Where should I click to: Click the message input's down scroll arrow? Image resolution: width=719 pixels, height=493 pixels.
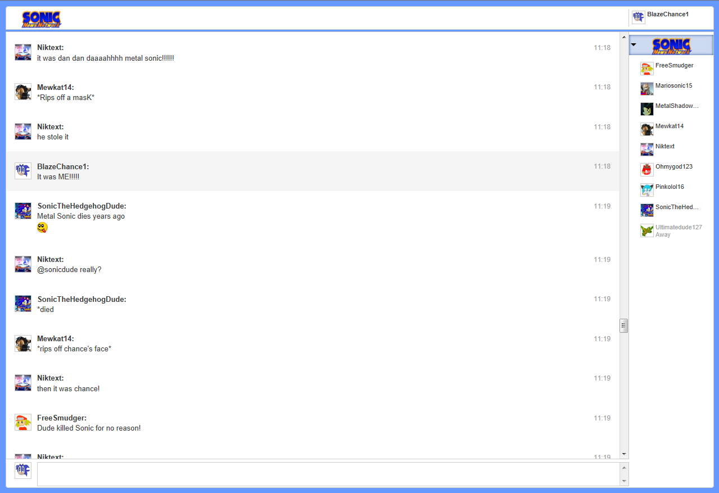pos(623,481)
